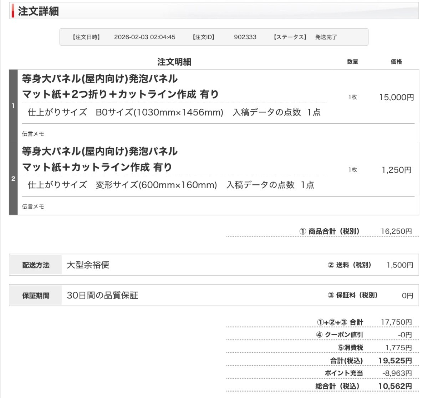Click the row number 1 badge
The width and height of the screenshot is (428, 398).
13,106
